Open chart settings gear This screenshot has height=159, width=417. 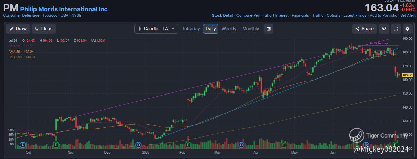[407, 29]
